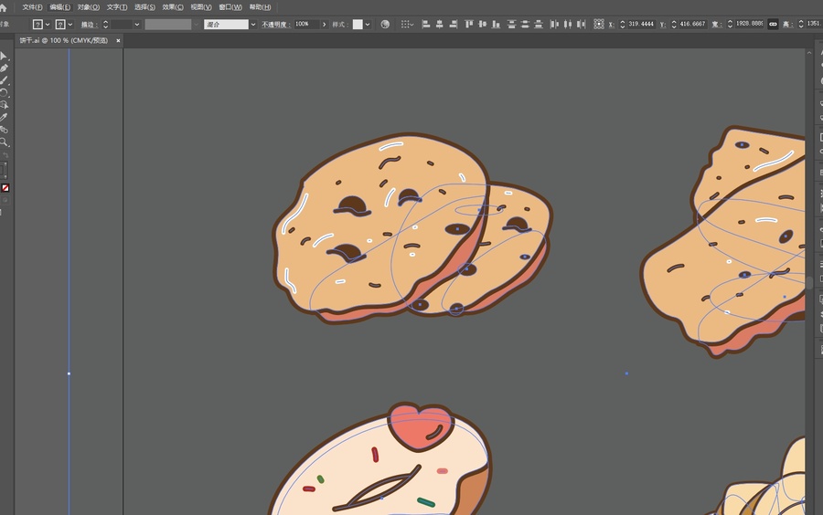Open the stroke weight dropdown
The width and height of the screenshot is (823, 515).
tap(137, 24)
